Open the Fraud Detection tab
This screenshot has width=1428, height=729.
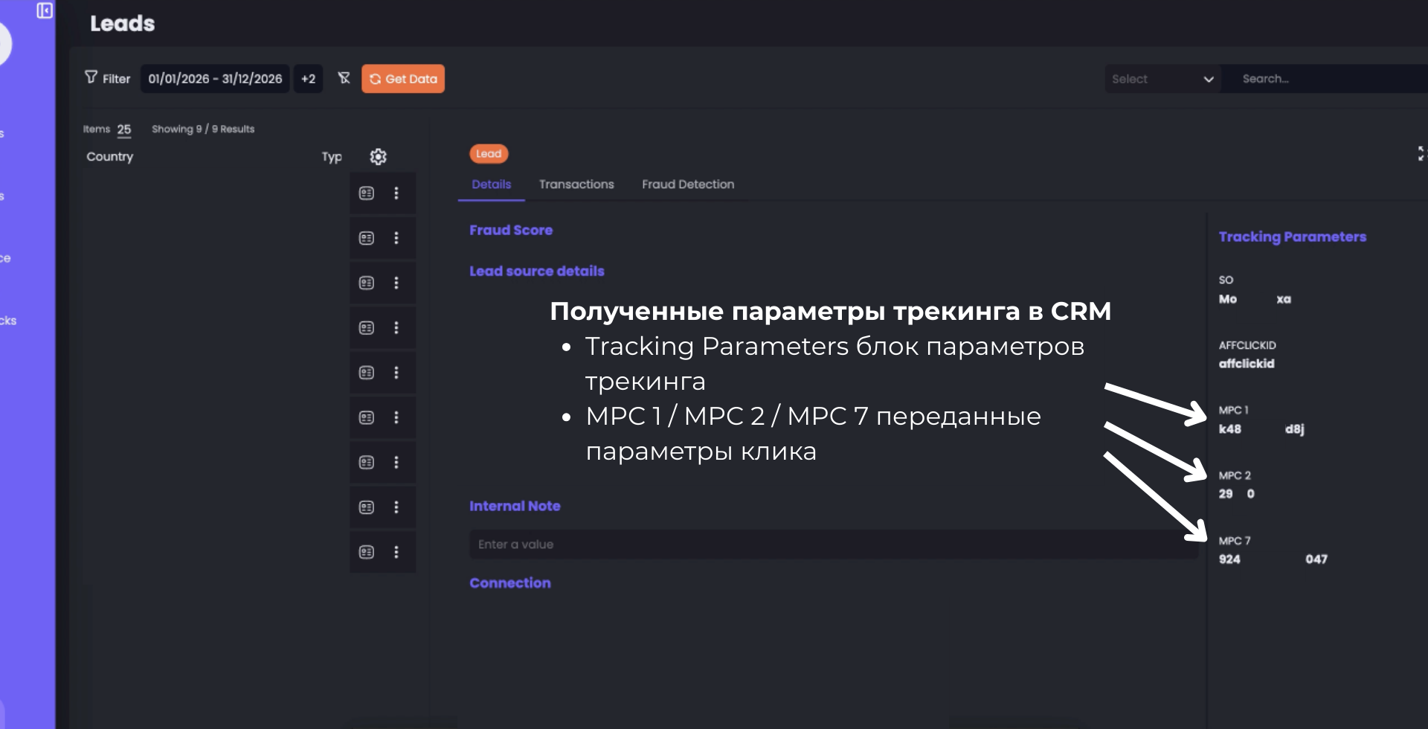point(687,184)
